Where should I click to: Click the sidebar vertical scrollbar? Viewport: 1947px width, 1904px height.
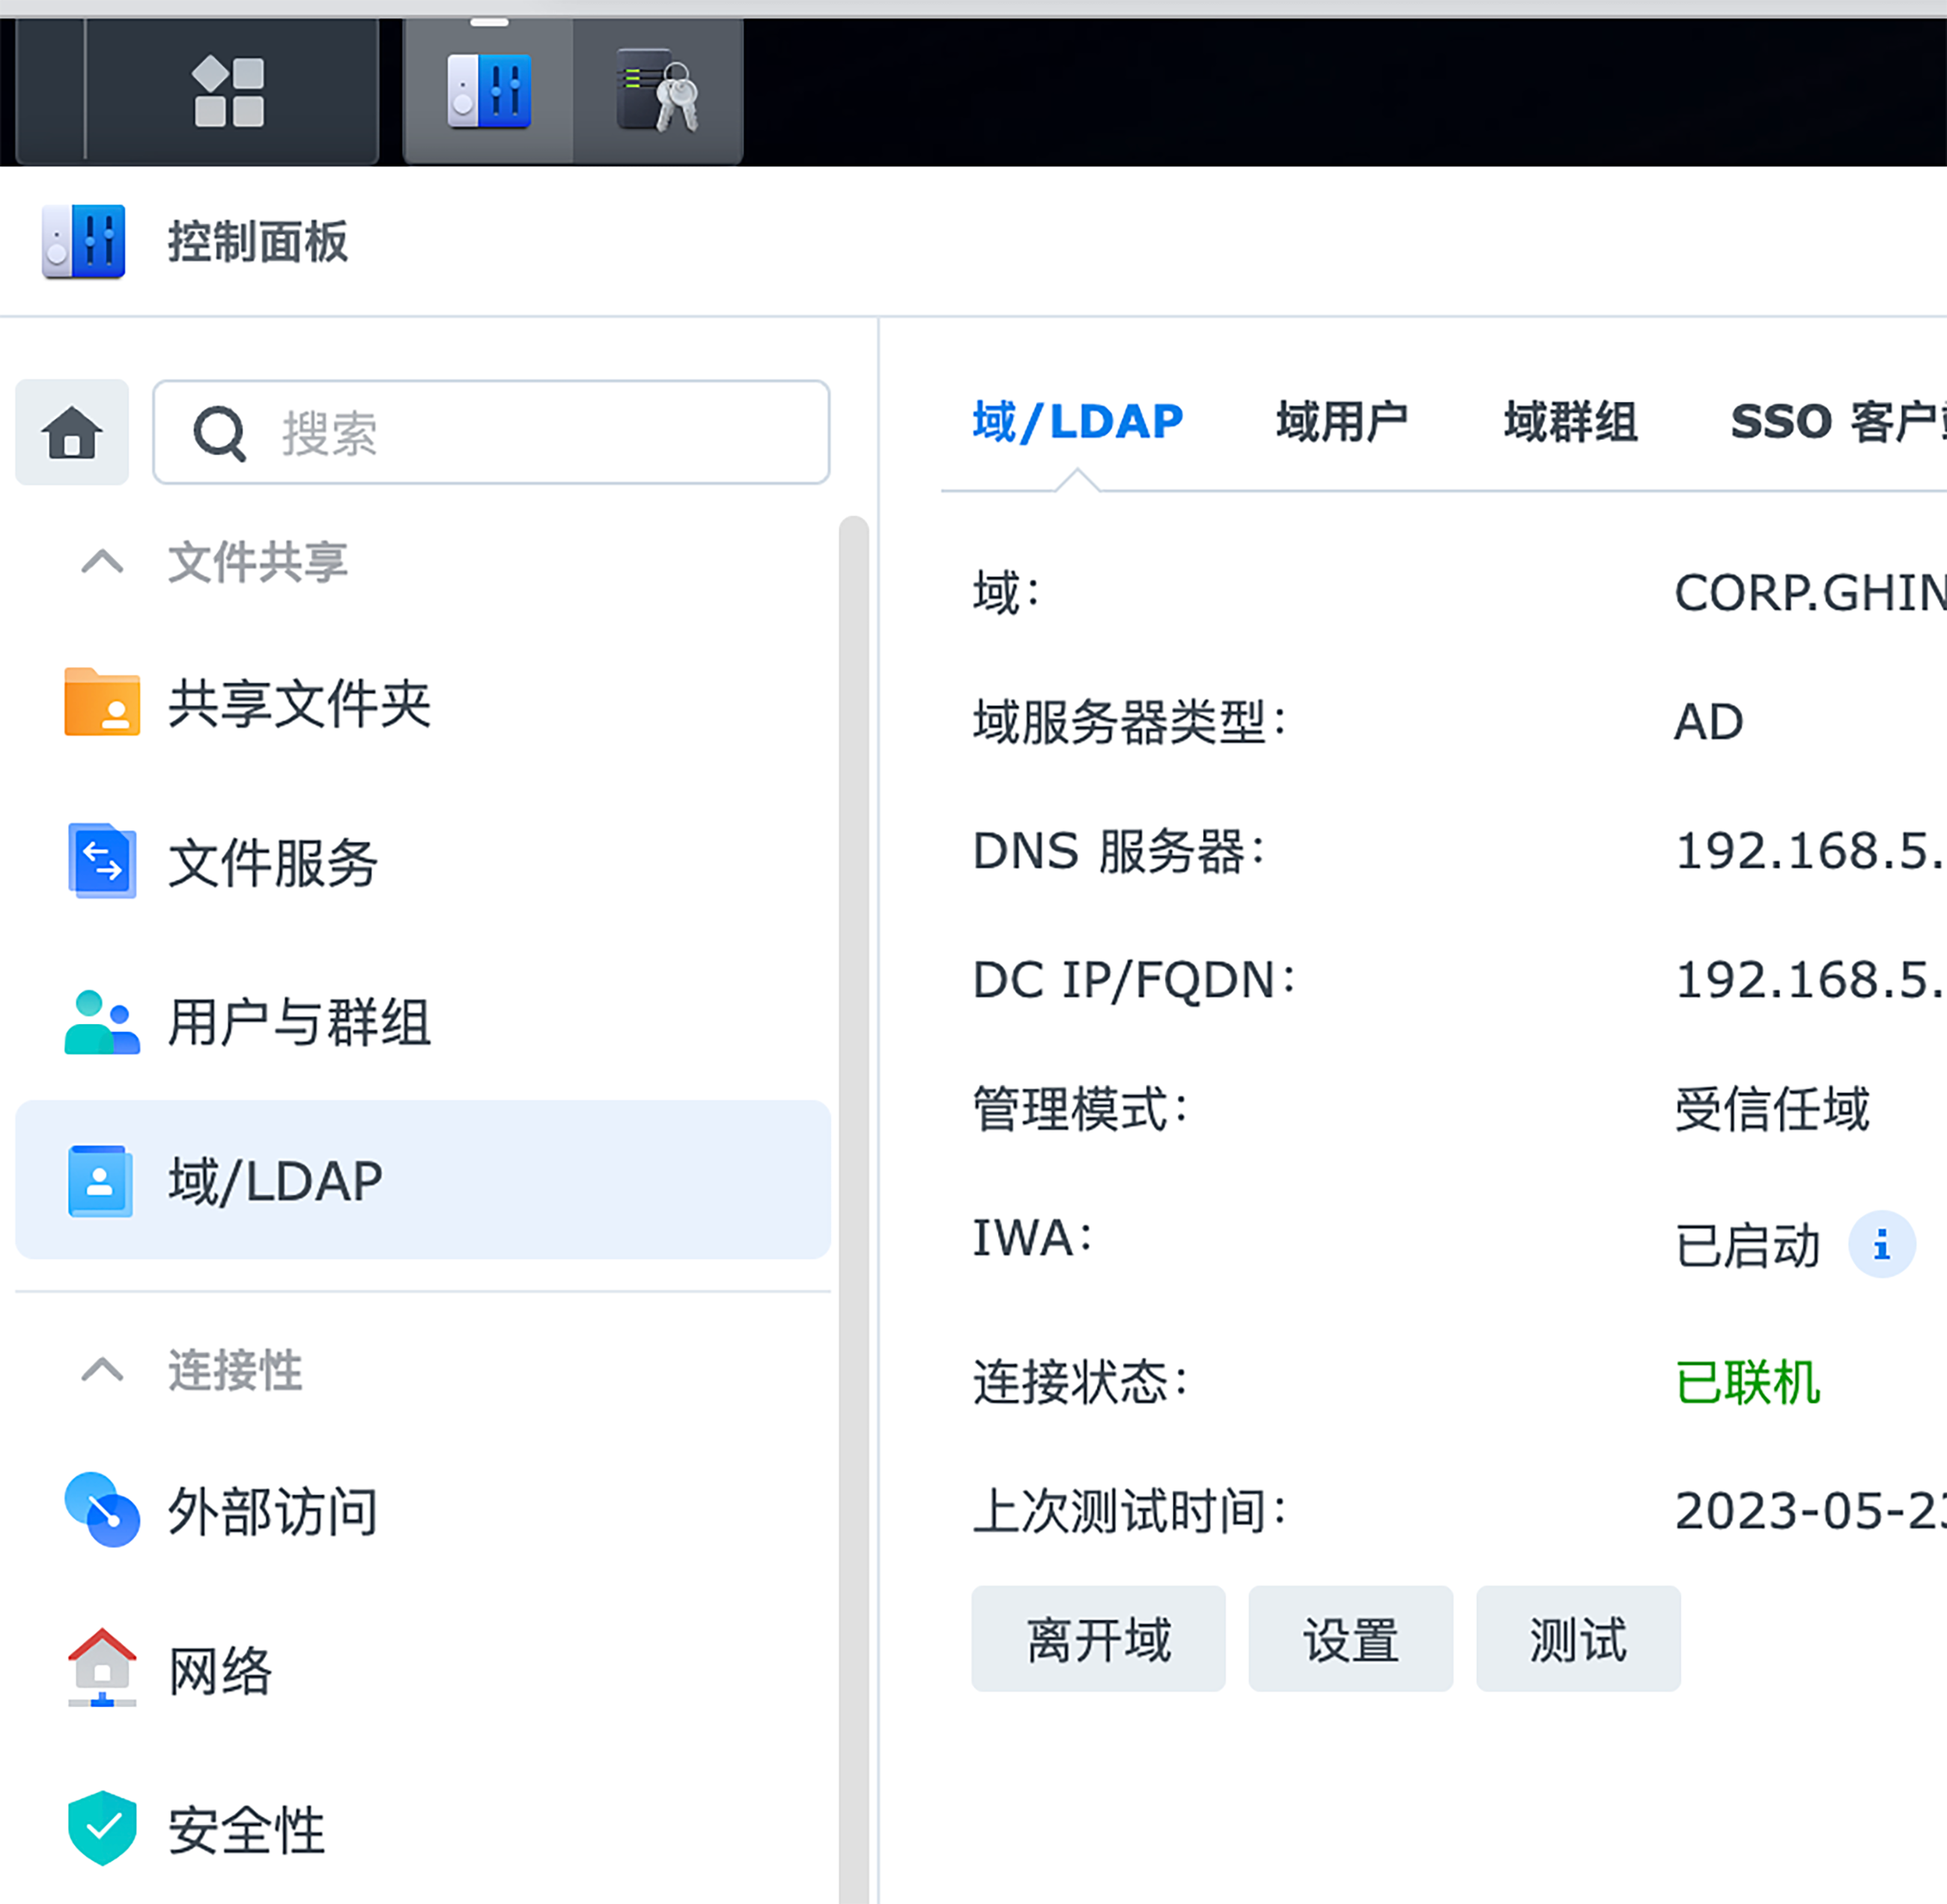click(x=853, y=1209)
